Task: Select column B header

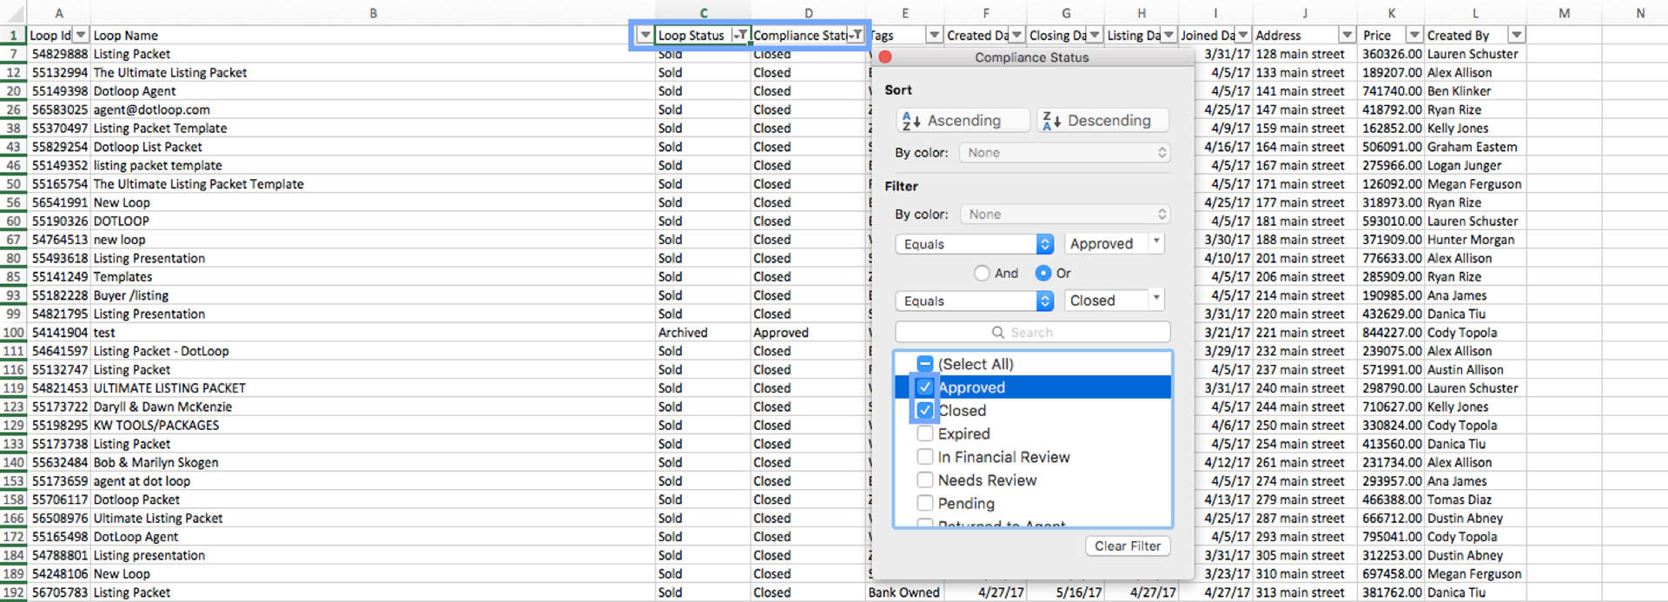Action: tap(373, 13)
